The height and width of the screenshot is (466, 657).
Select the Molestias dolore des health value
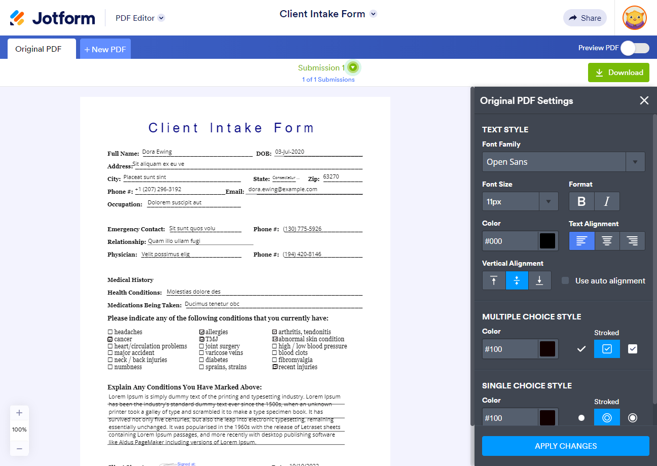coord(194,292)
